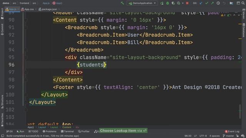Click the Git Update Project arrow
This screenshot has width=246, height=138.
[x=201, y=3]
